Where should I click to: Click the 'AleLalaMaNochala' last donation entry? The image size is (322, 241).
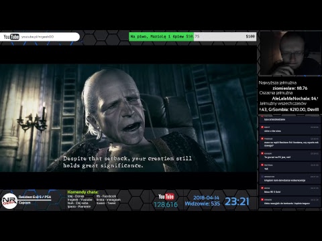294,98
